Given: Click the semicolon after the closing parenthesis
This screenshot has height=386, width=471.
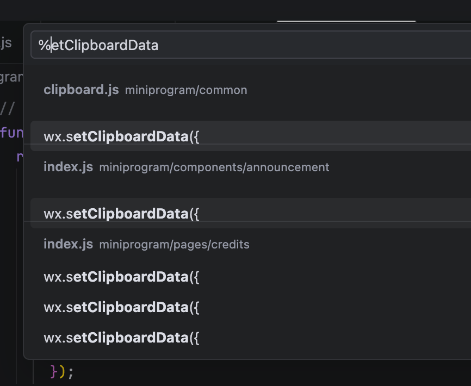Looking at the screenshot, I should click(70, 372).
